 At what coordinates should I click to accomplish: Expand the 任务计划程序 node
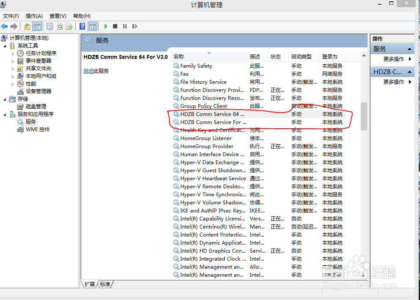13,53
